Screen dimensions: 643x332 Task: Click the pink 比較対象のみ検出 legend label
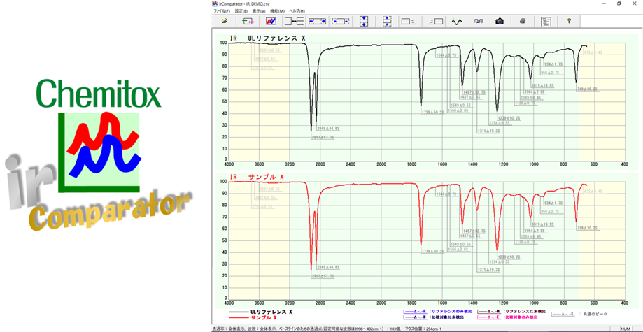pyautogui.click(x=521, y=317)
